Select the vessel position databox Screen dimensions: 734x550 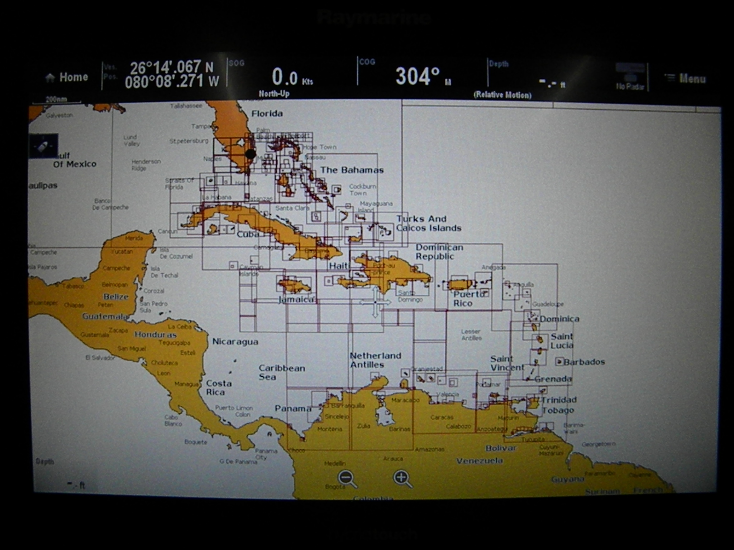(164, 74)
